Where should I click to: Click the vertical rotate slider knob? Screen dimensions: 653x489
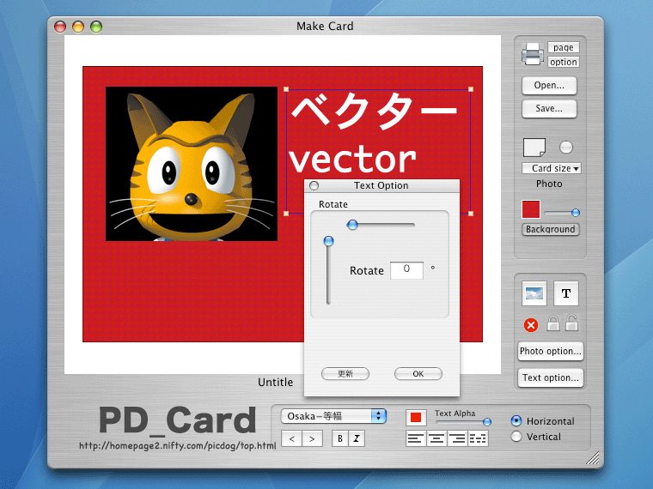click(328, 241)
